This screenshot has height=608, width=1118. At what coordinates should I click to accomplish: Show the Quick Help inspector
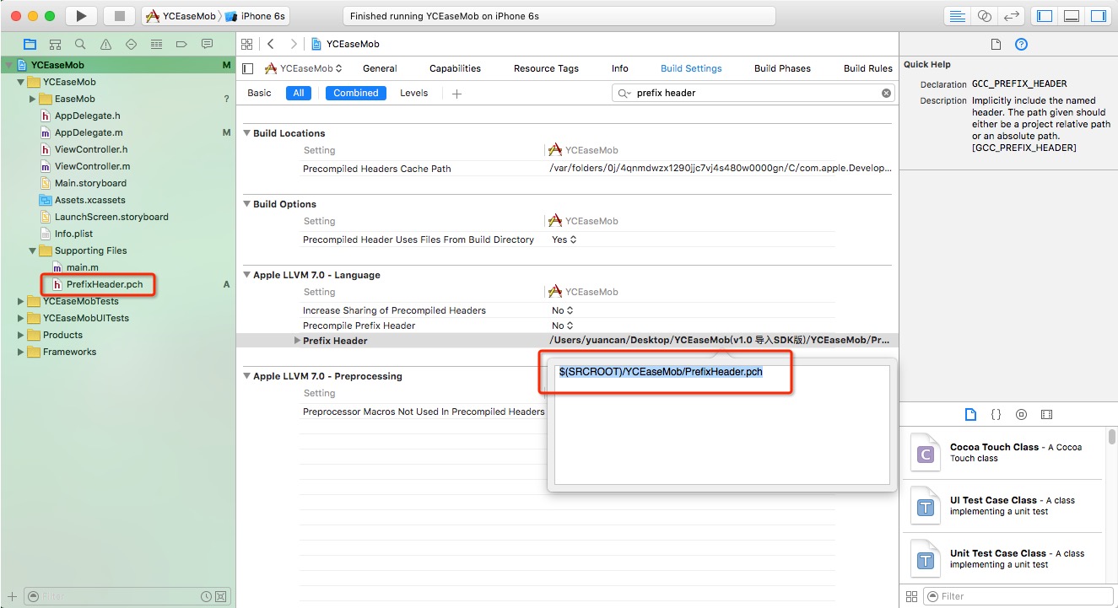1021,44
